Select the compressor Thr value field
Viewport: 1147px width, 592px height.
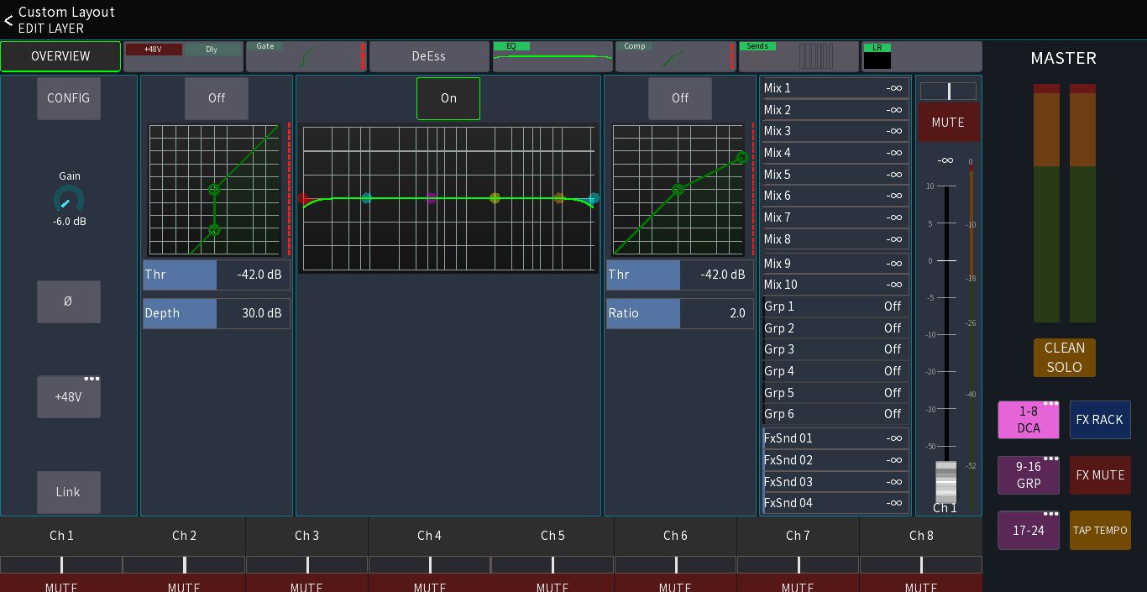click(x=680, y=275)
